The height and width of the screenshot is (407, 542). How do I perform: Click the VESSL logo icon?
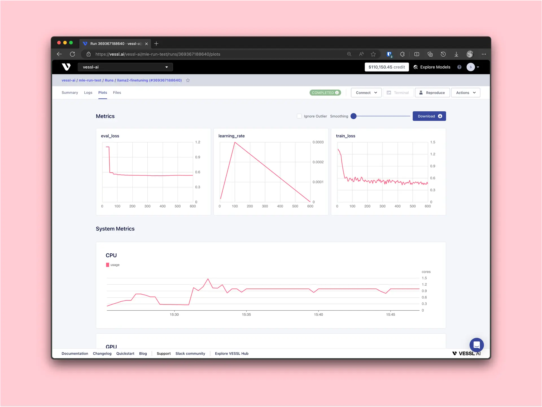pos(66,67)
